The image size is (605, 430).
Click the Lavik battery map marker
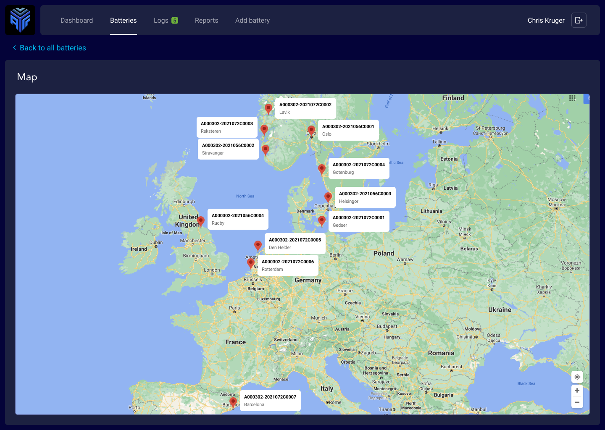click(x=268, y=108)
